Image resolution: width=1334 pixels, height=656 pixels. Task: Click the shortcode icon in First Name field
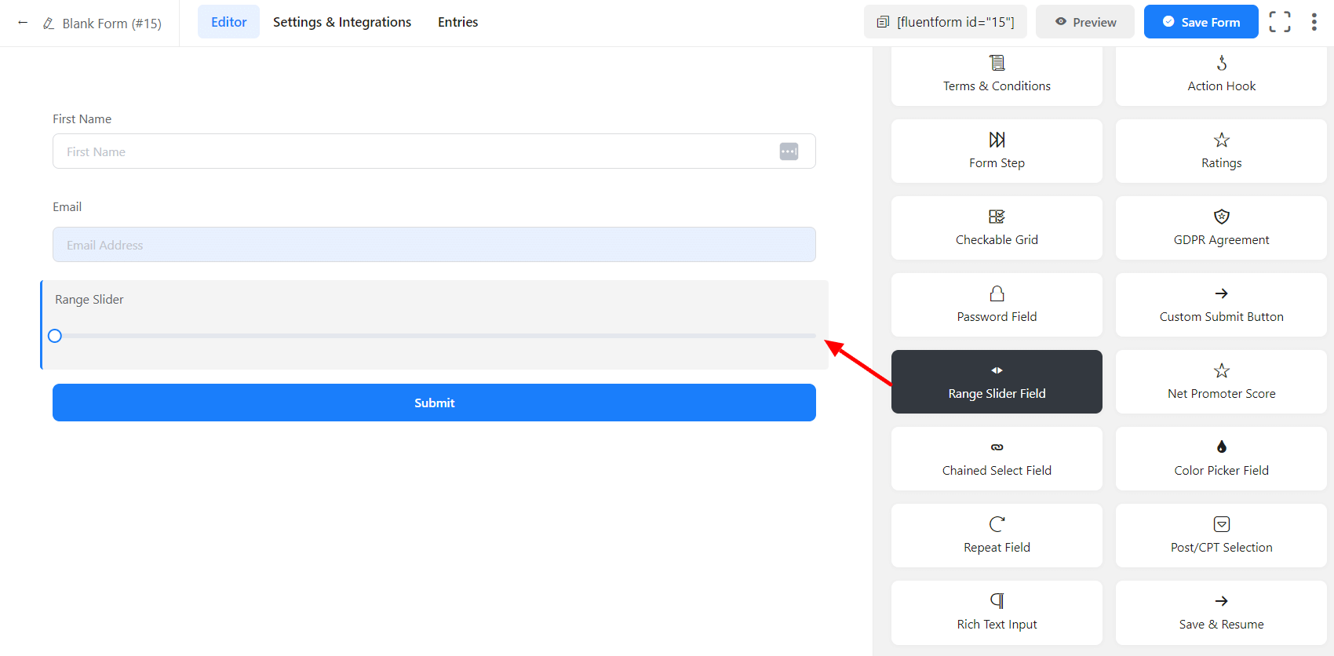(789, 151)
